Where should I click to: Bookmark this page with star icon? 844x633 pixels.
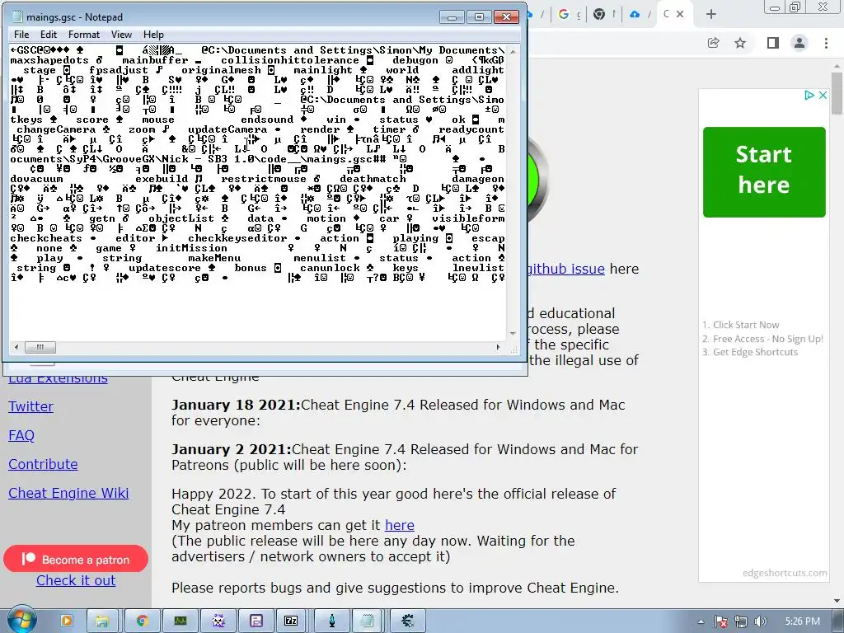741,43
